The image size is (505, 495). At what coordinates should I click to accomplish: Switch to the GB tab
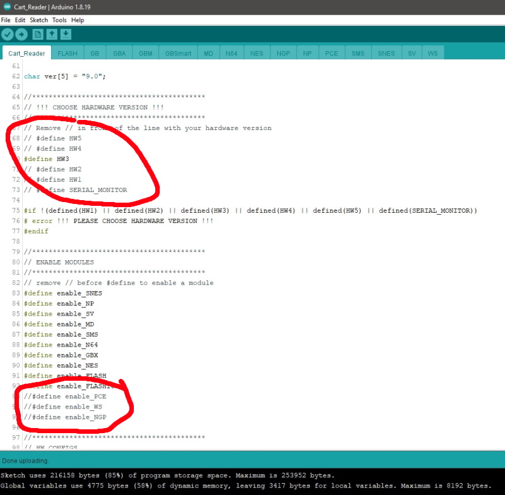coord(95,53)
